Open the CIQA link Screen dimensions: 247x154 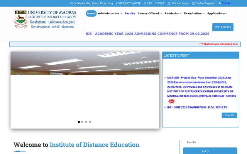point(161,3)
